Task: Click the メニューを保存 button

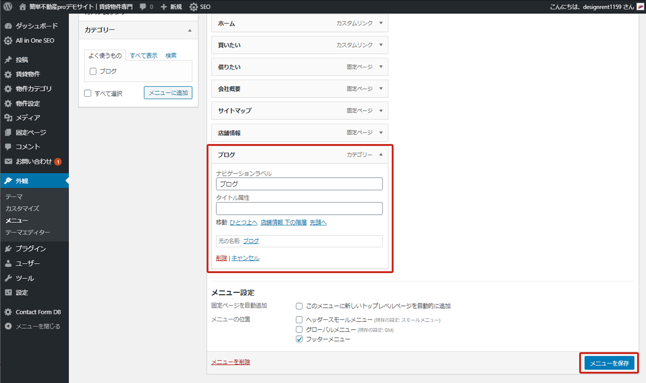Action: [609, 363]
